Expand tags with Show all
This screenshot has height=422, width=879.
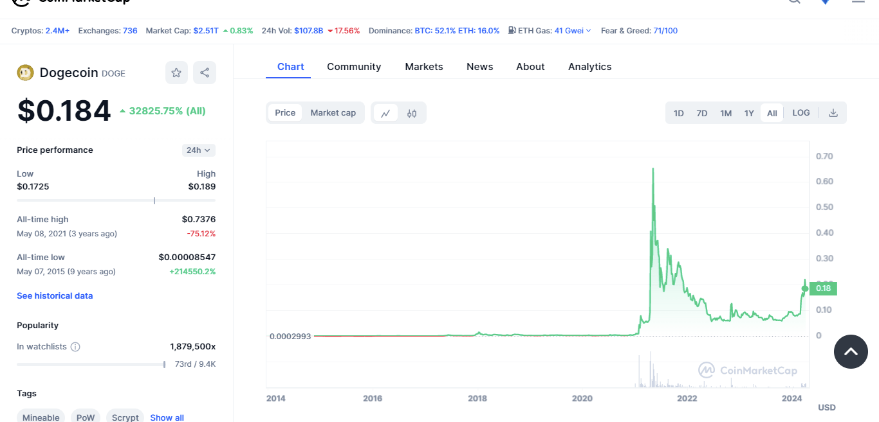coord(167,418)
